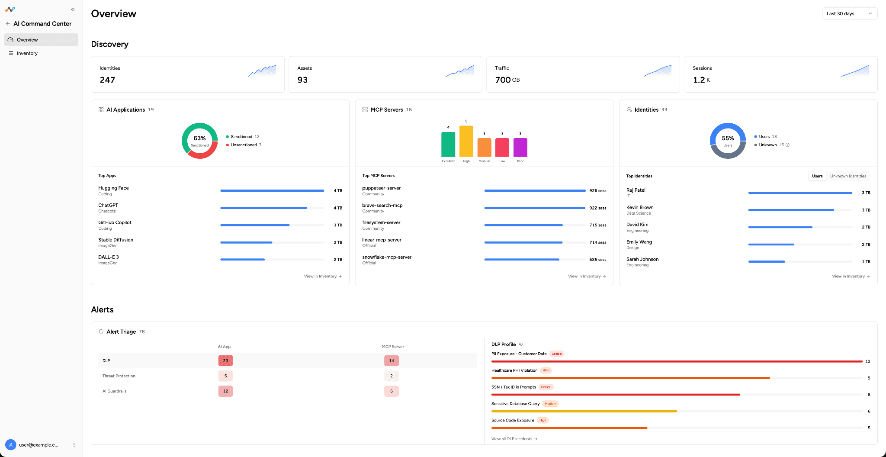
Task: Click the DLP MCP Server cell showing 14
Action: pos(392,360)
